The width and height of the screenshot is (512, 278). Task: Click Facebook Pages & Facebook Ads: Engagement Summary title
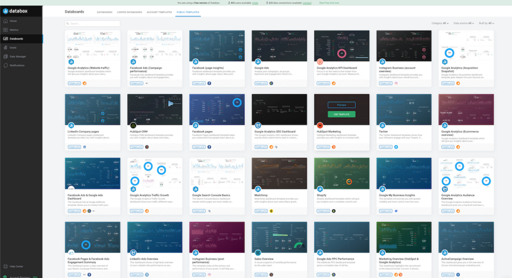[89, 260]
